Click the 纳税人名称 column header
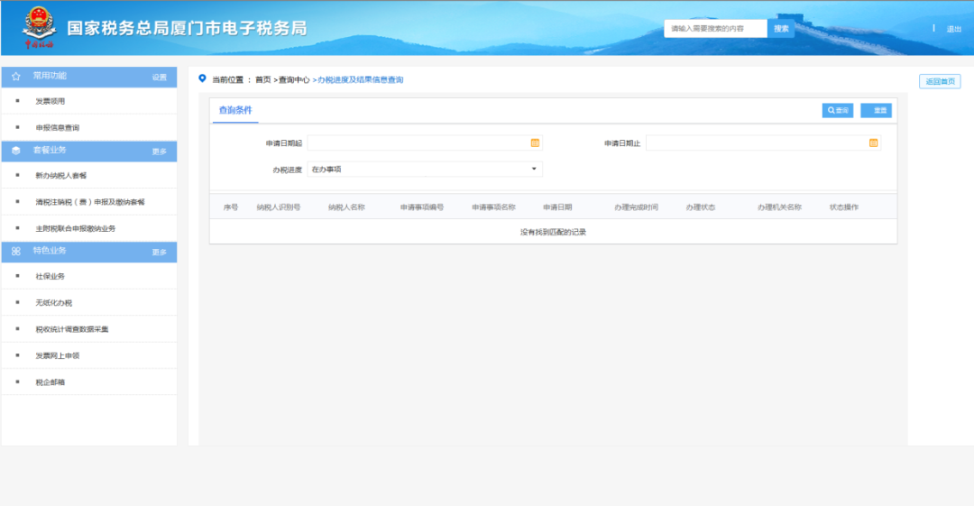Image resolution: width=974 pixels, height=506 pixels. (346, 207)
